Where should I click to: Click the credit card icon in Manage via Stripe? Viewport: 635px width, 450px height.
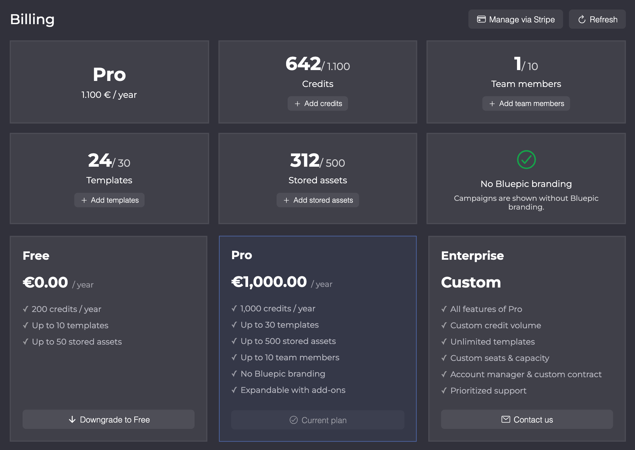pyautogui.click(x=481, y=19)
